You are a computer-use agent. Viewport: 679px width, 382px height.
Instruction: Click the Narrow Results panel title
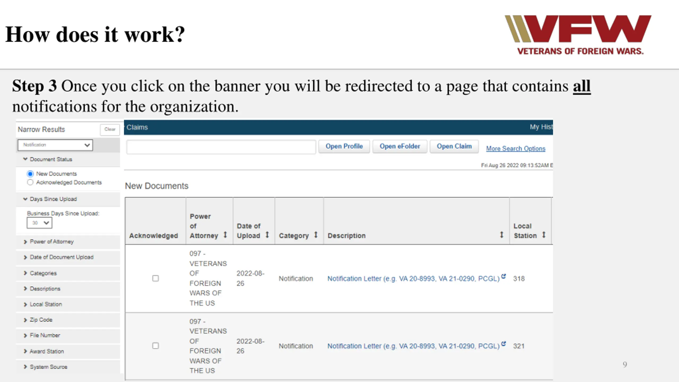point(41,129)
